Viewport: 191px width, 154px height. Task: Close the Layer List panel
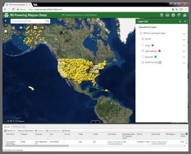185,22
